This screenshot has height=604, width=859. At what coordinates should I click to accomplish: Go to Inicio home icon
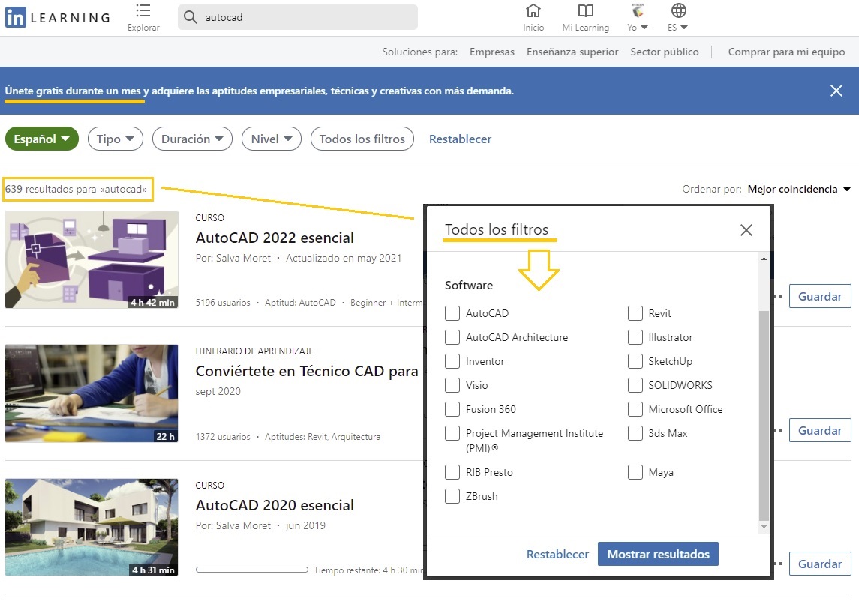(533, 11)
